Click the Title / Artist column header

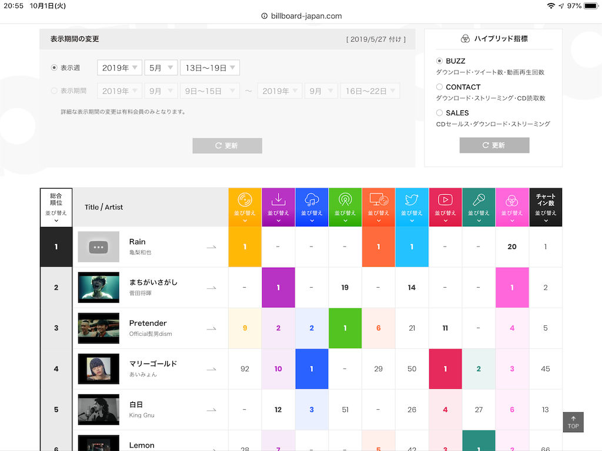103,207
